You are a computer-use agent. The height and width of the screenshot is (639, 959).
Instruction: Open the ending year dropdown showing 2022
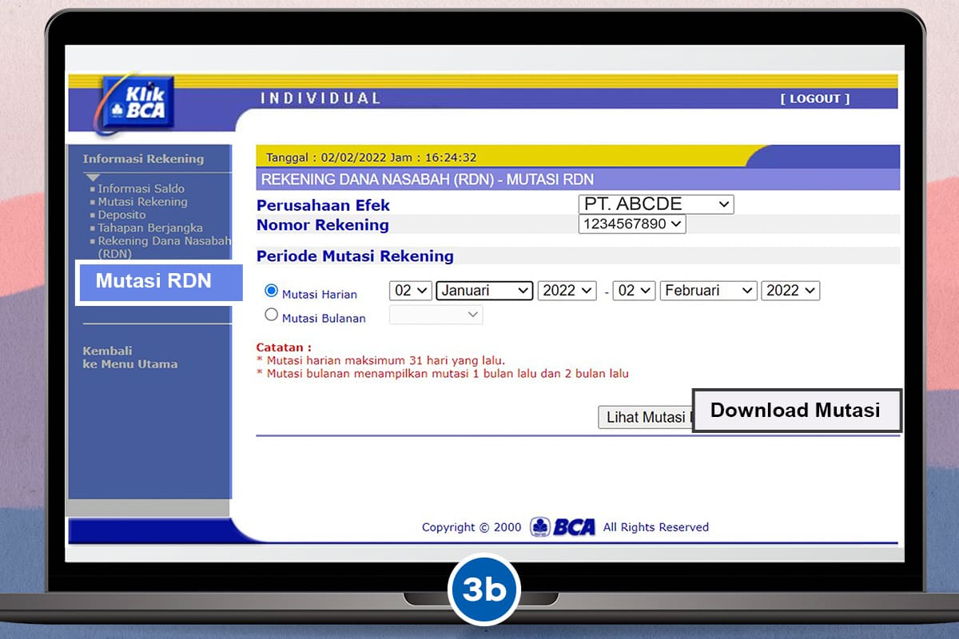point(790,291)
